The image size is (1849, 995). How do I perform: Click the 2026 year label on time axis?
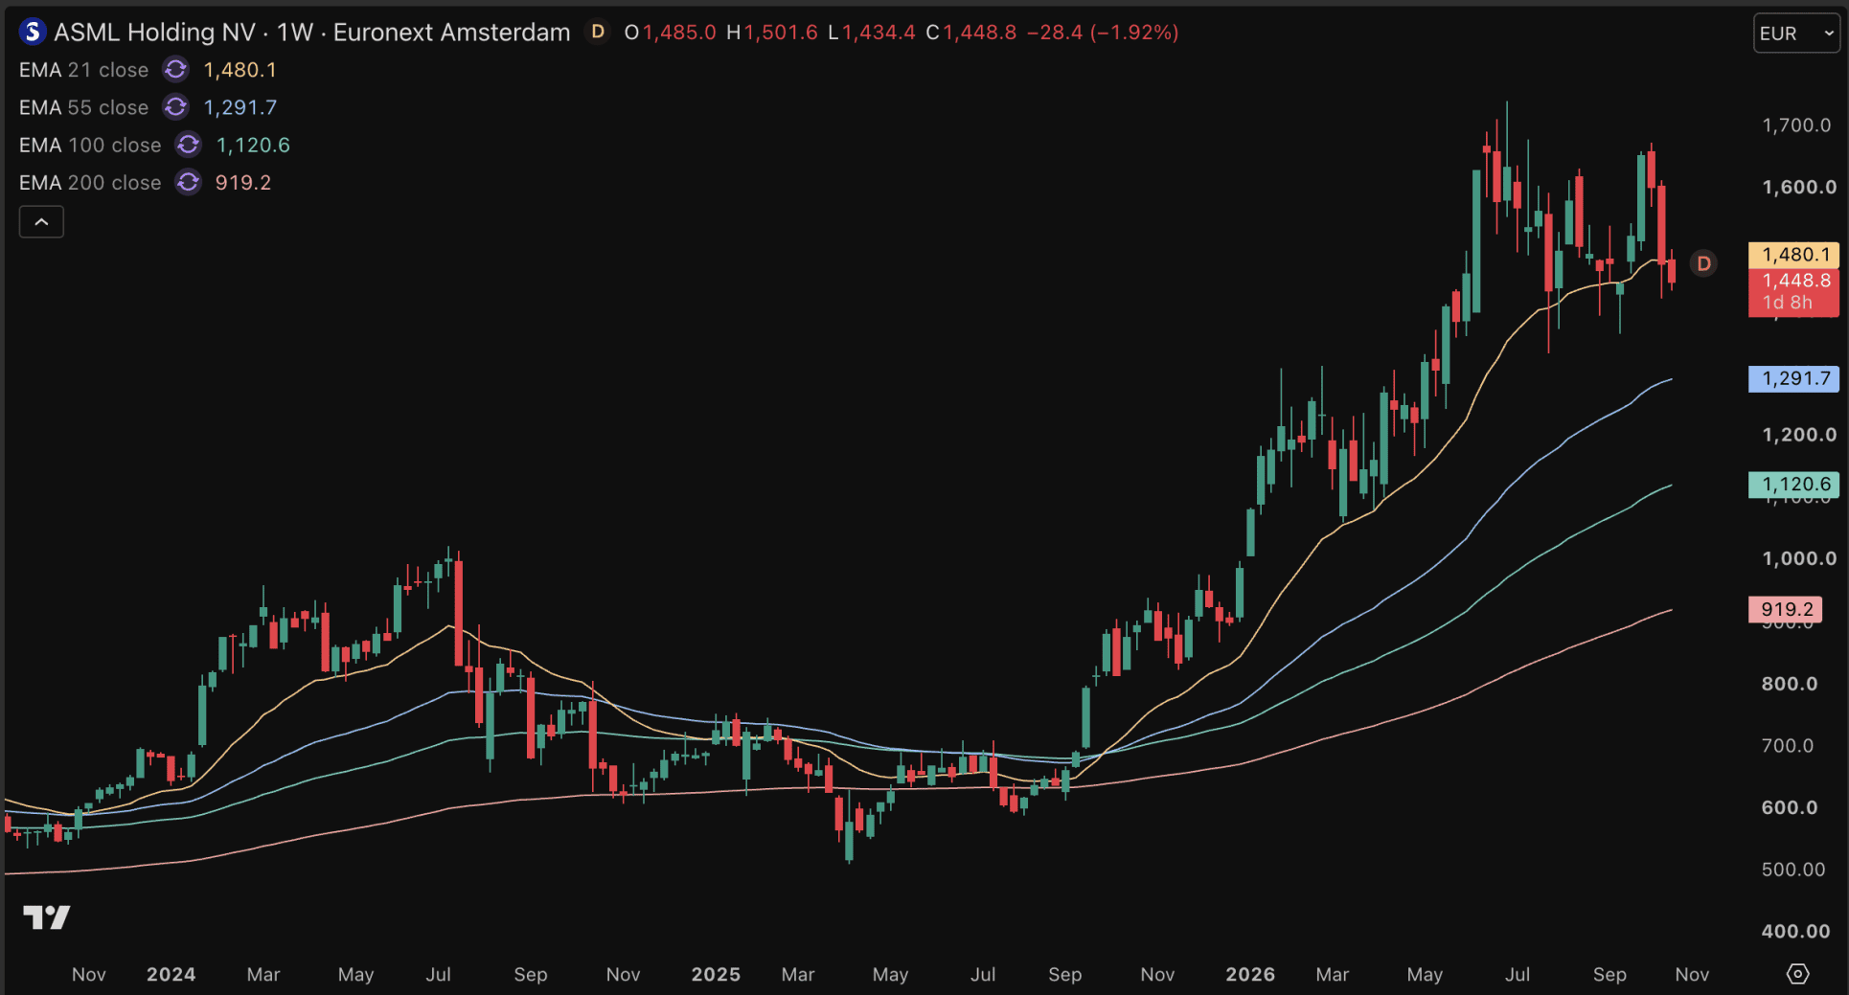click(1250, 974)
